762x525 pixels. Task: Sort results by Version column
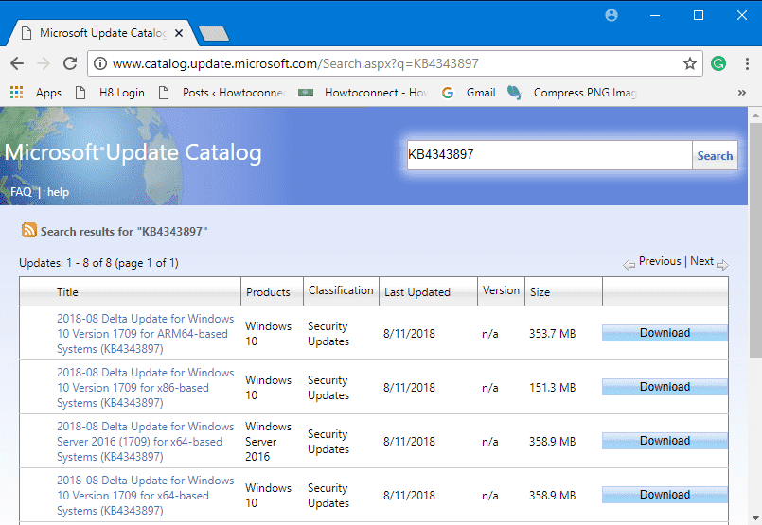[x=501, y=290]
